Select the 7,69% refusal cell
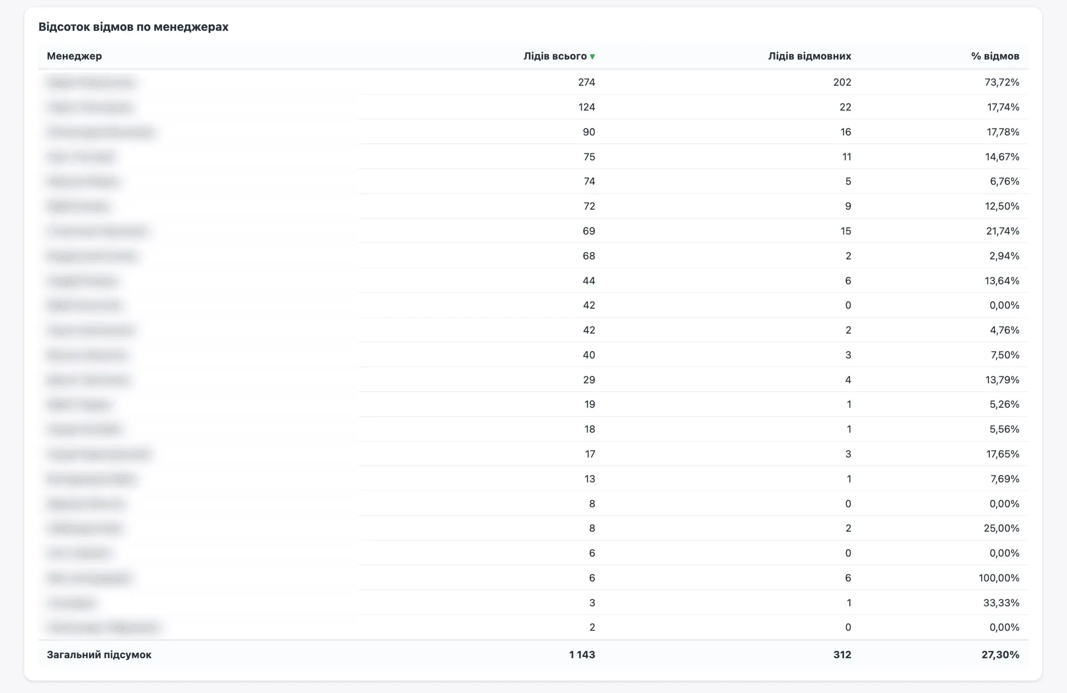The width and height of the screenshot is (1067, 693). coord(1005,479)
